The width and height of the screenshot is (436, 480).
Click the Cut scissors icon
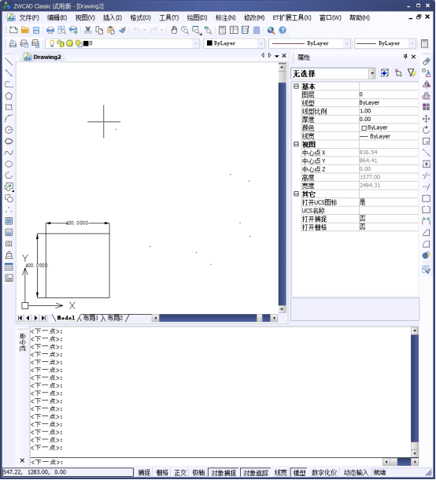(88, 30)
